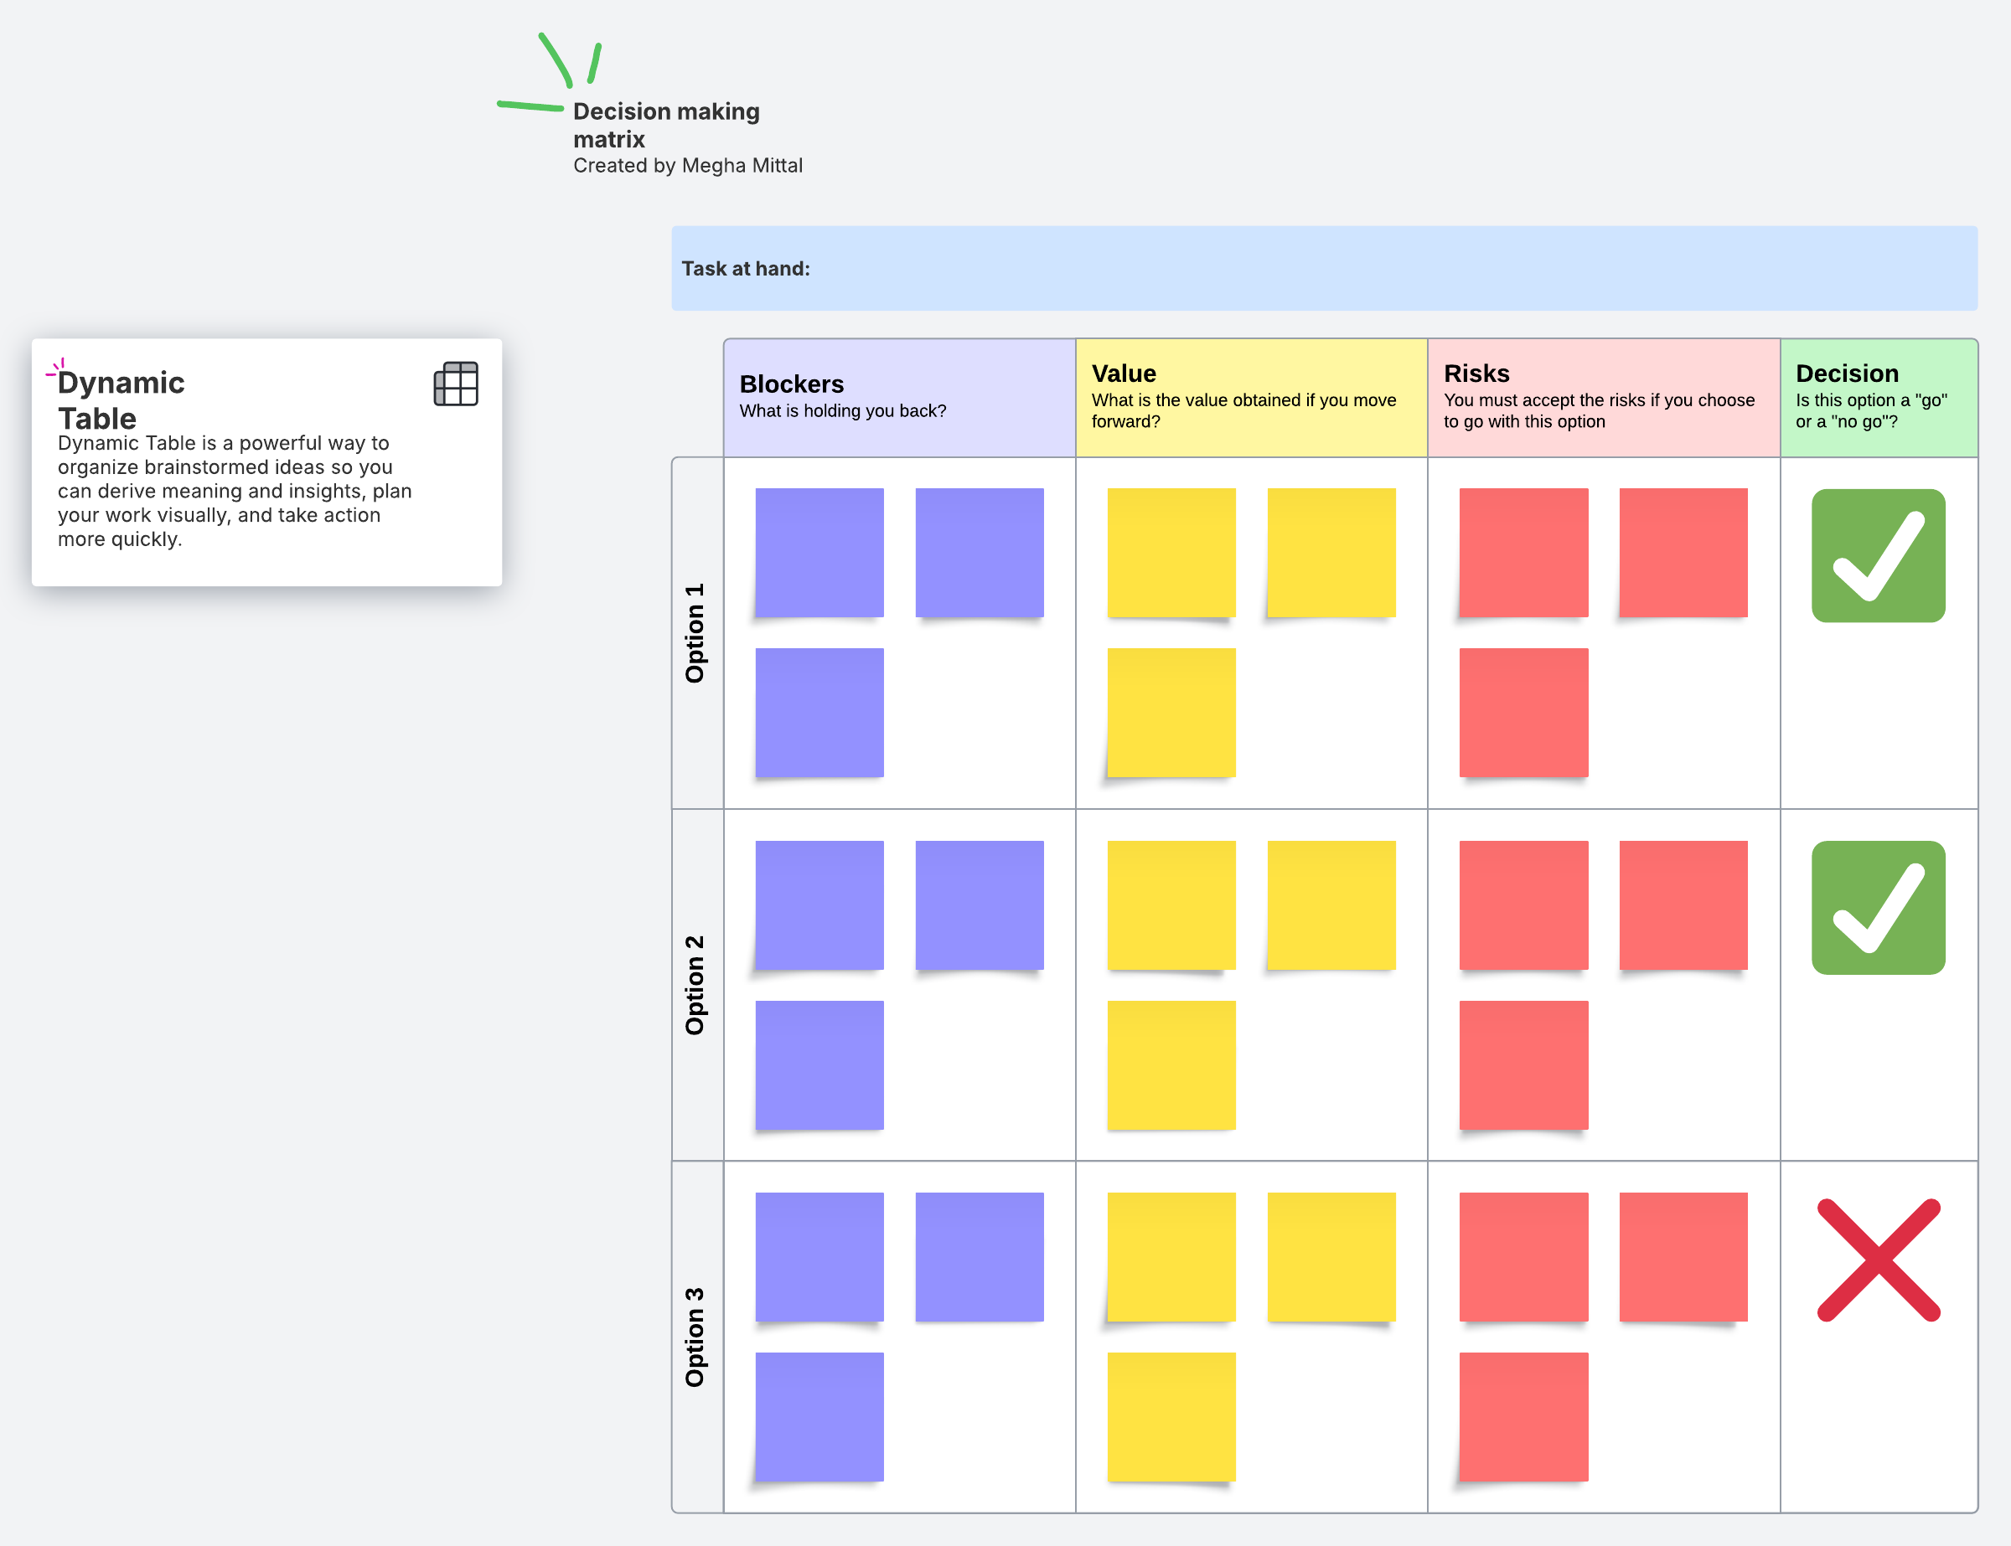Click the Decision making matrix title
Screen dimensions: 2011x1546
click(666, 125)
